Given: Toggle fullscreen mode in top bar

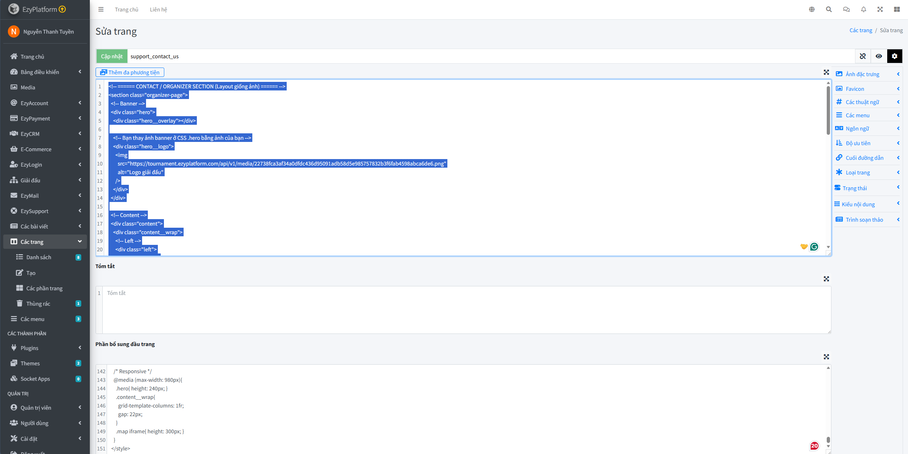Looking at the screenshot, I should click(880, 9).
